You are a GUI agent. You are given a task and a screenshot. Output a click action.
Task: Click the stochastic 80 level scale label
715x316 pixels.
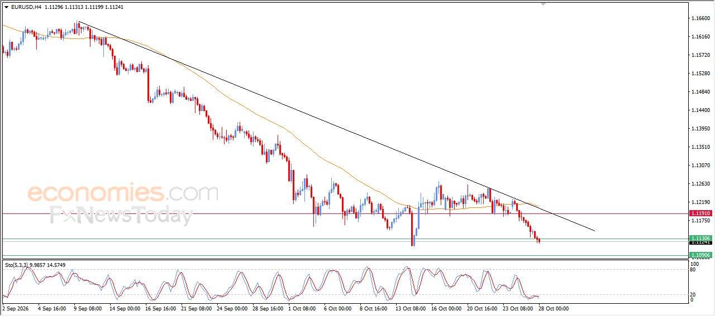pyautogui.click(x=694, y=270)
